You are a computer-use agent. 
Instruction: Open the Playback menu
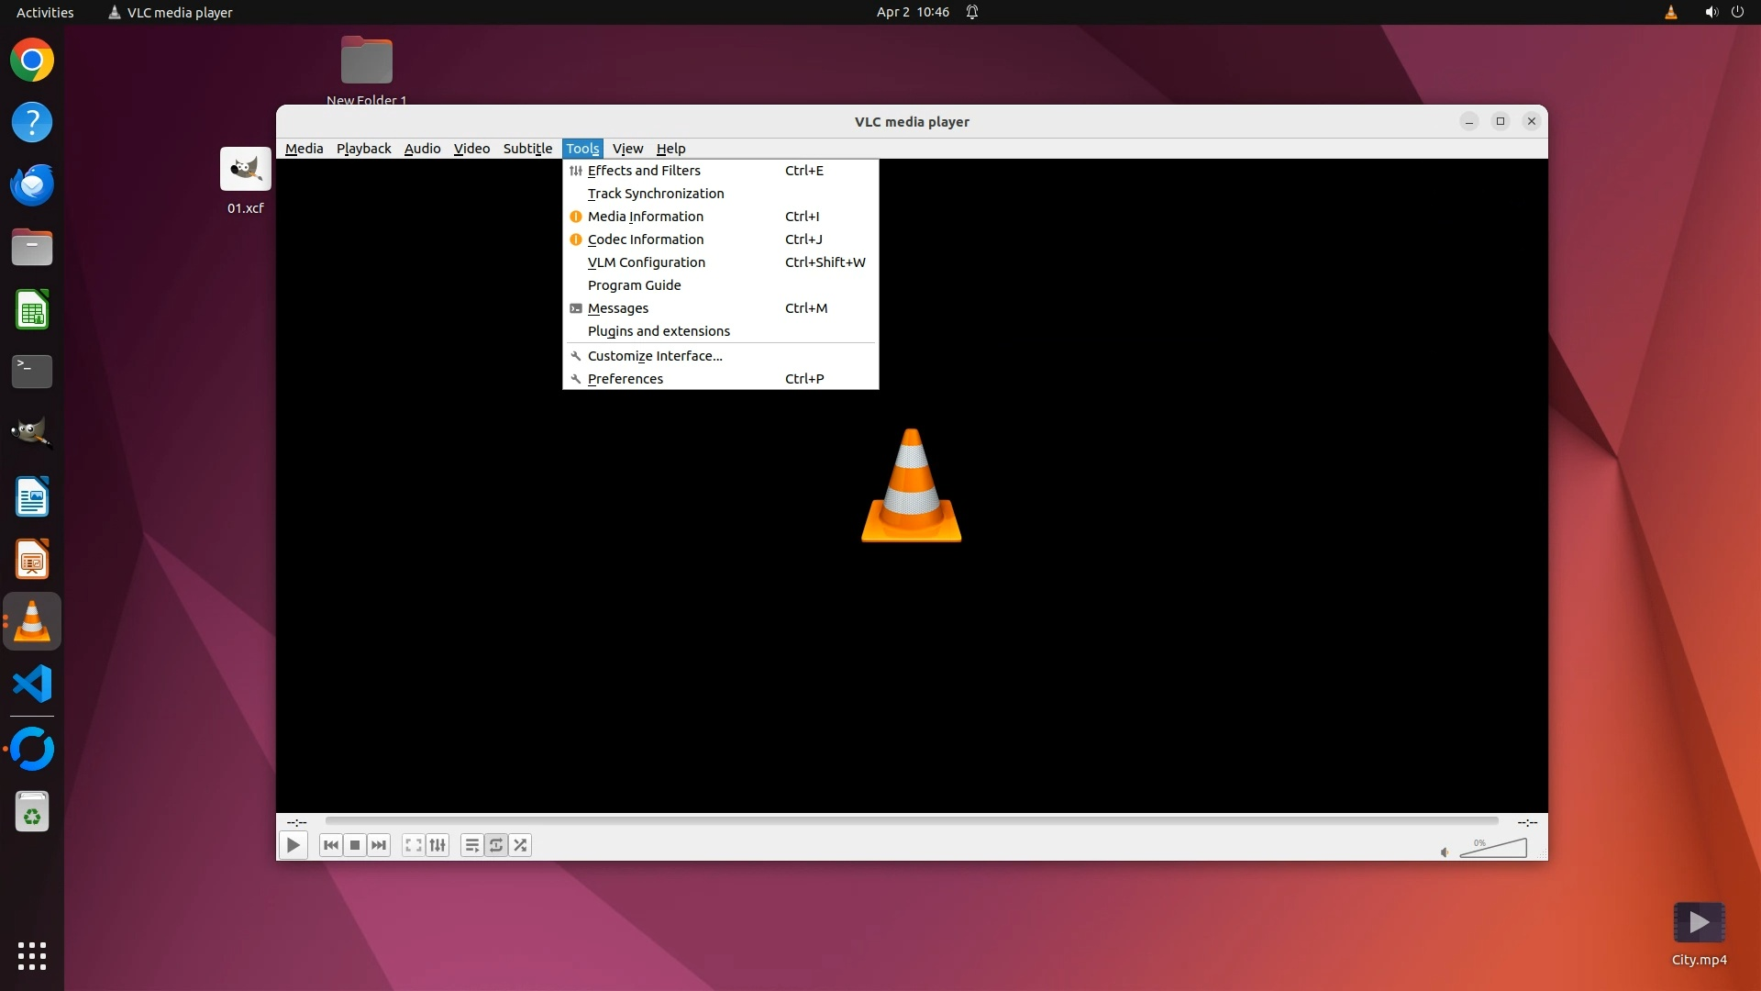[363, 149]
